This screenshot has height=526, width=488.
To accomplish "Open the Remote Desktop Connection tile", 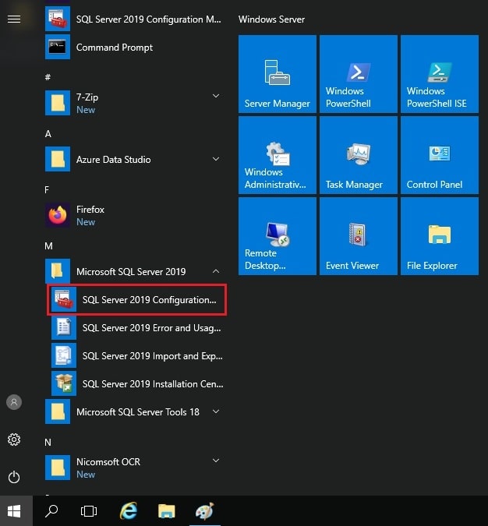I will [x=278, y=236].
